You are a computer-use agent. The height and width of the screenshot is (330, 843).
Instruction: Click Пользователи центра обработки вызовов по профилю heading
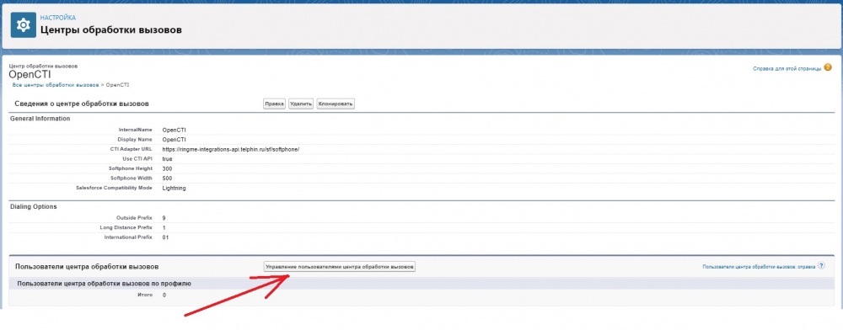tap(105, 284)
